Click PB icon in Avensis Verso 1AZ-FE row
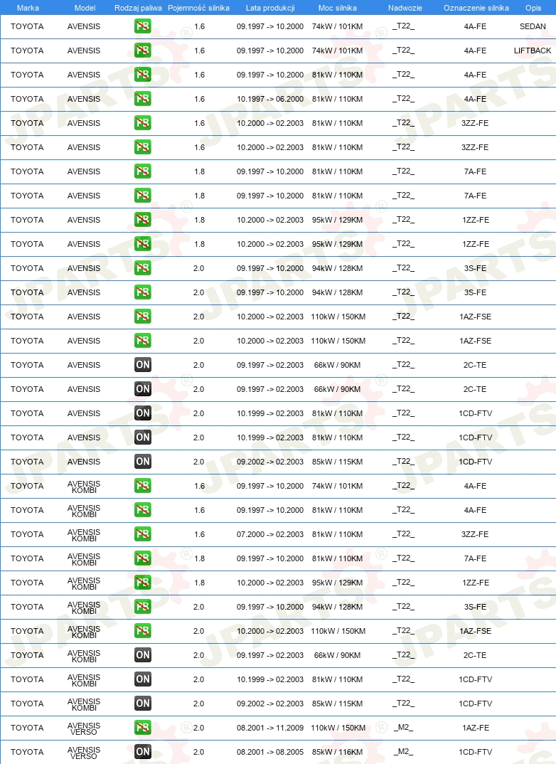556x764 pixels. coord(143,728)
